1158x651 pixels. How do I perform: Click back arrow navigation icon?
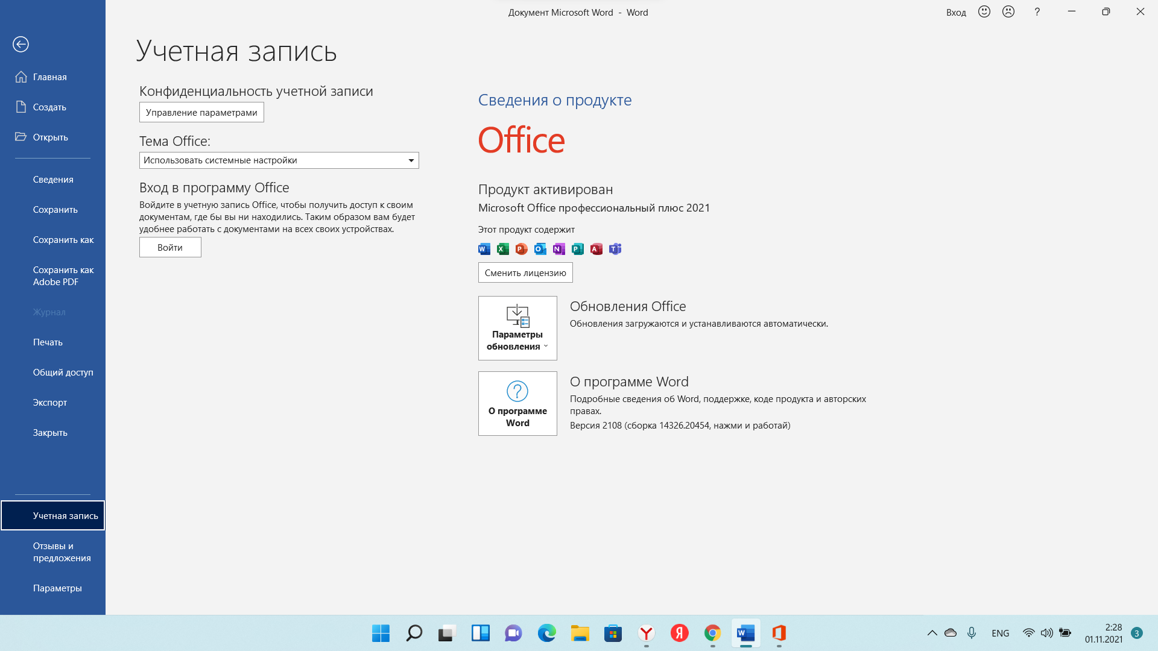21,44
